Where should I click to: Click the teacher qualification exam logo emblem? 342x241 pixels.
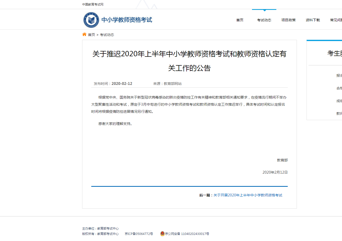point(91,20)
